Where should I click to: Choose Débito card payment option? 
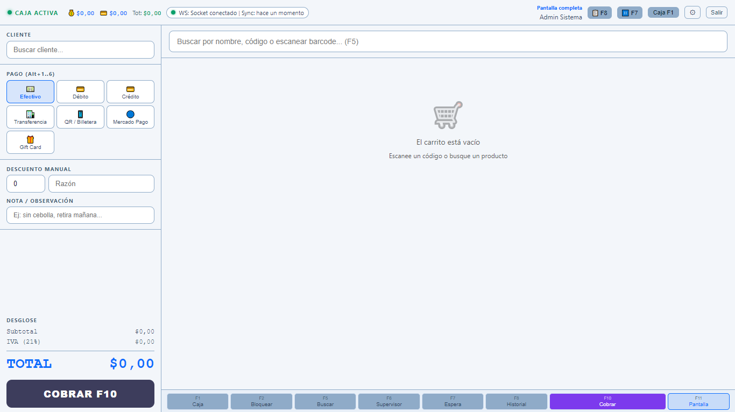(80, 91)
